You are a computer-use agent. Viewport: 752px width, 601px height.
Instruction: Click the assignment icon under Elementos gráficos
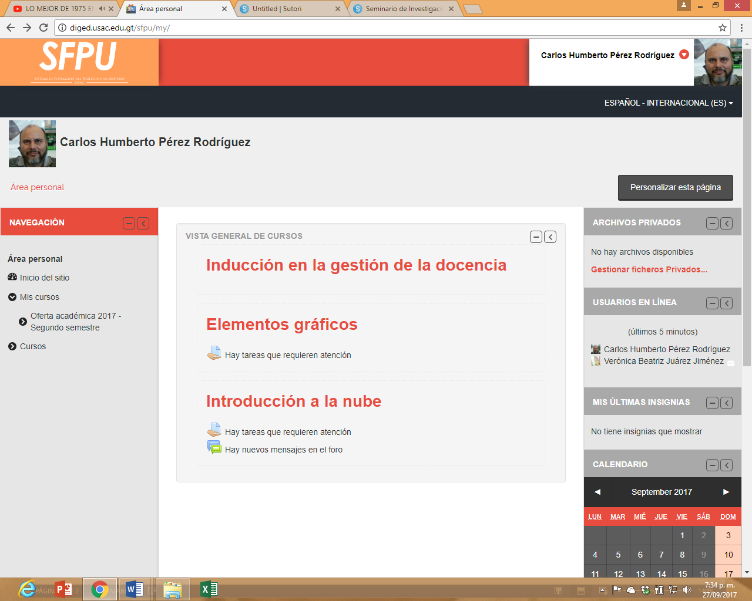coord(214,353)
